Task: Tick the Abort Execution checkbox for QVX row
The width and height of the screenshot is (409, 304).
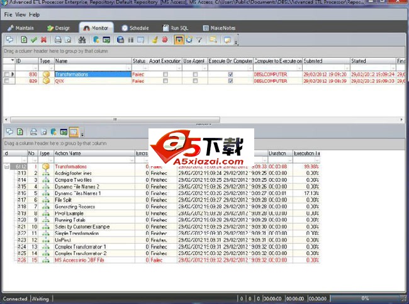Action: [165, 81]
